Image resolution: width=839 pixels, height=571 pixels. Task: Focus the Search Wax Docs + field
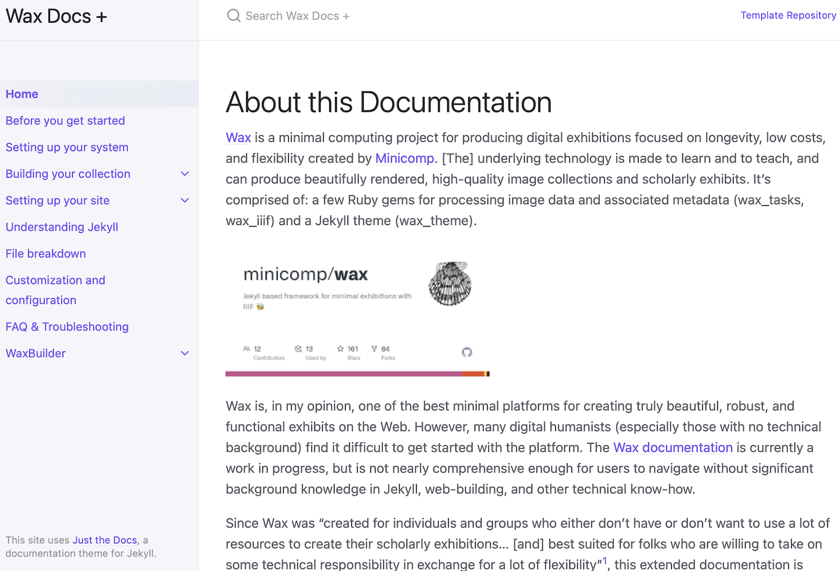point(297,16)
